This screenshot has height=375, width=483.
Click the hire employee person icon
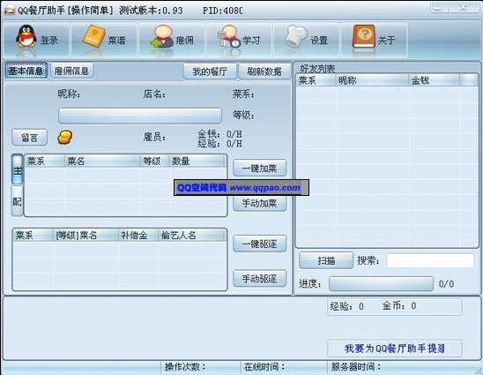pyautogui.click(x=162, y=36)
